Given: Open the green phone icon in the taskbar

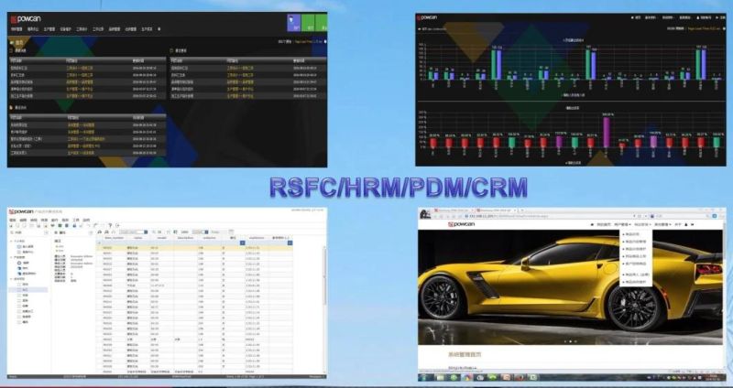Looking at the screenshot, I should tap(493, 377).
